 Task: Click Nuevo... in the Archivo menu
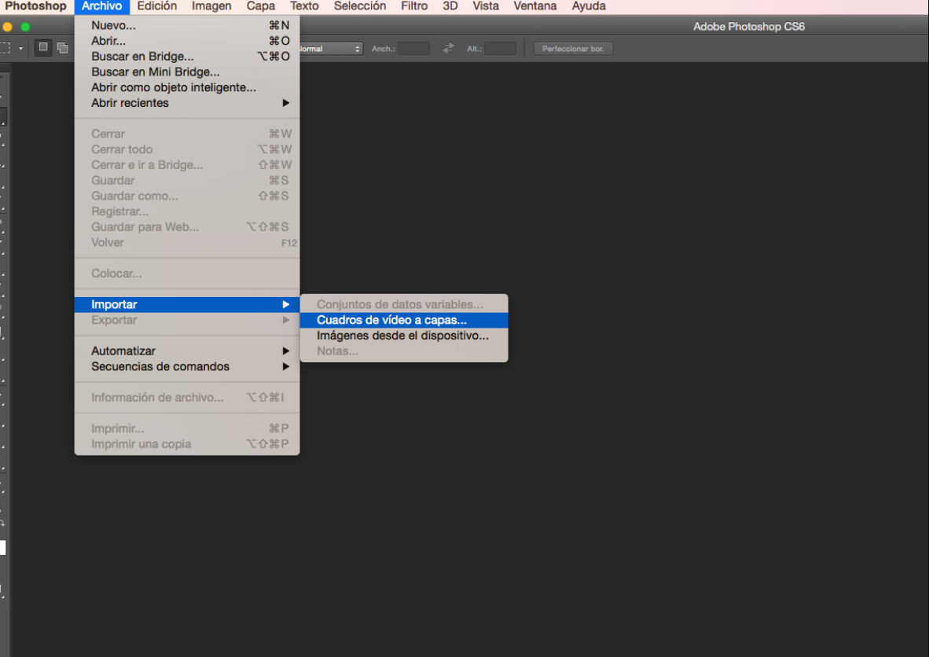(113, 25)
